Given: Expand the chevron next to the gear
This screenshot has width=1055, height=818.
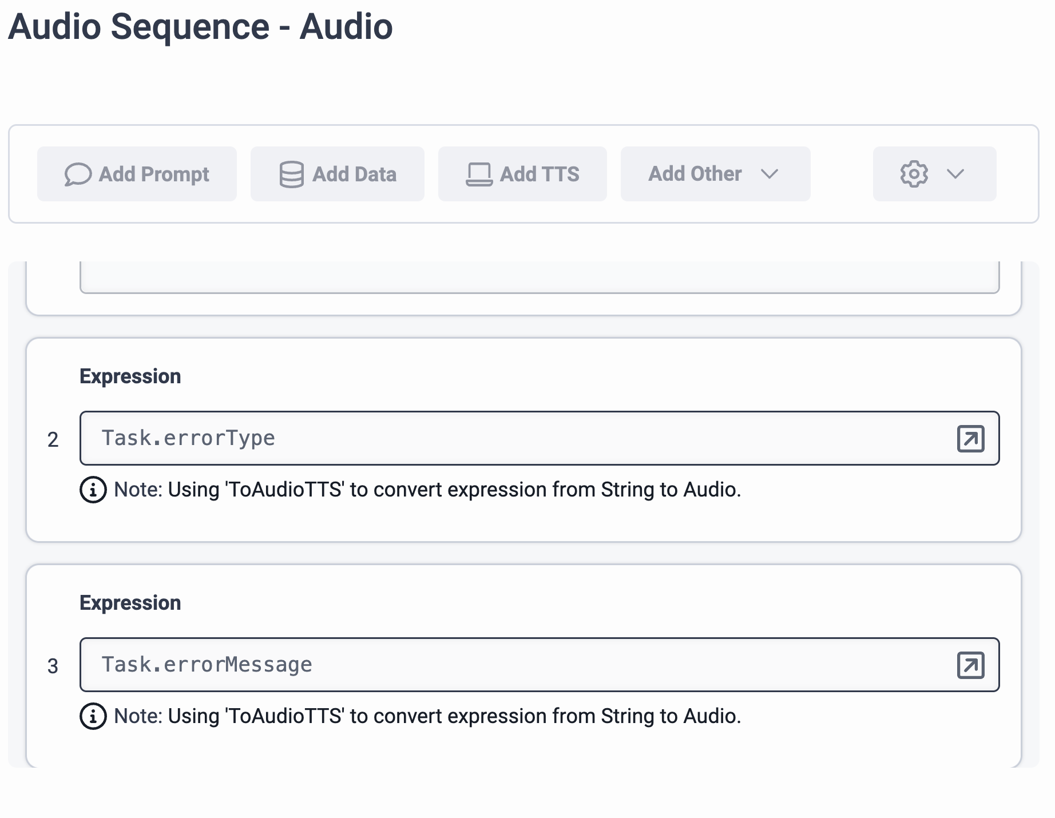Looking at the screenshot, I should [955, 174].
